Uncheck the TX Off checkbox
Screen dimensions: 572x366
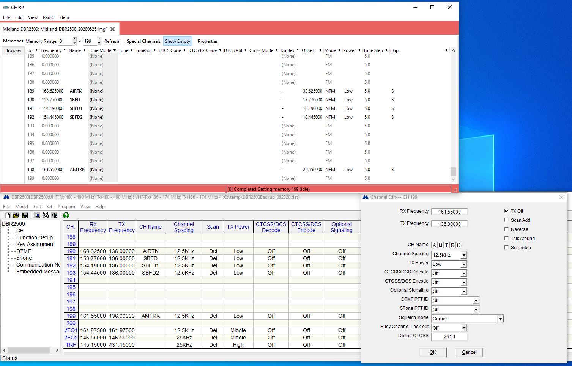506,211
